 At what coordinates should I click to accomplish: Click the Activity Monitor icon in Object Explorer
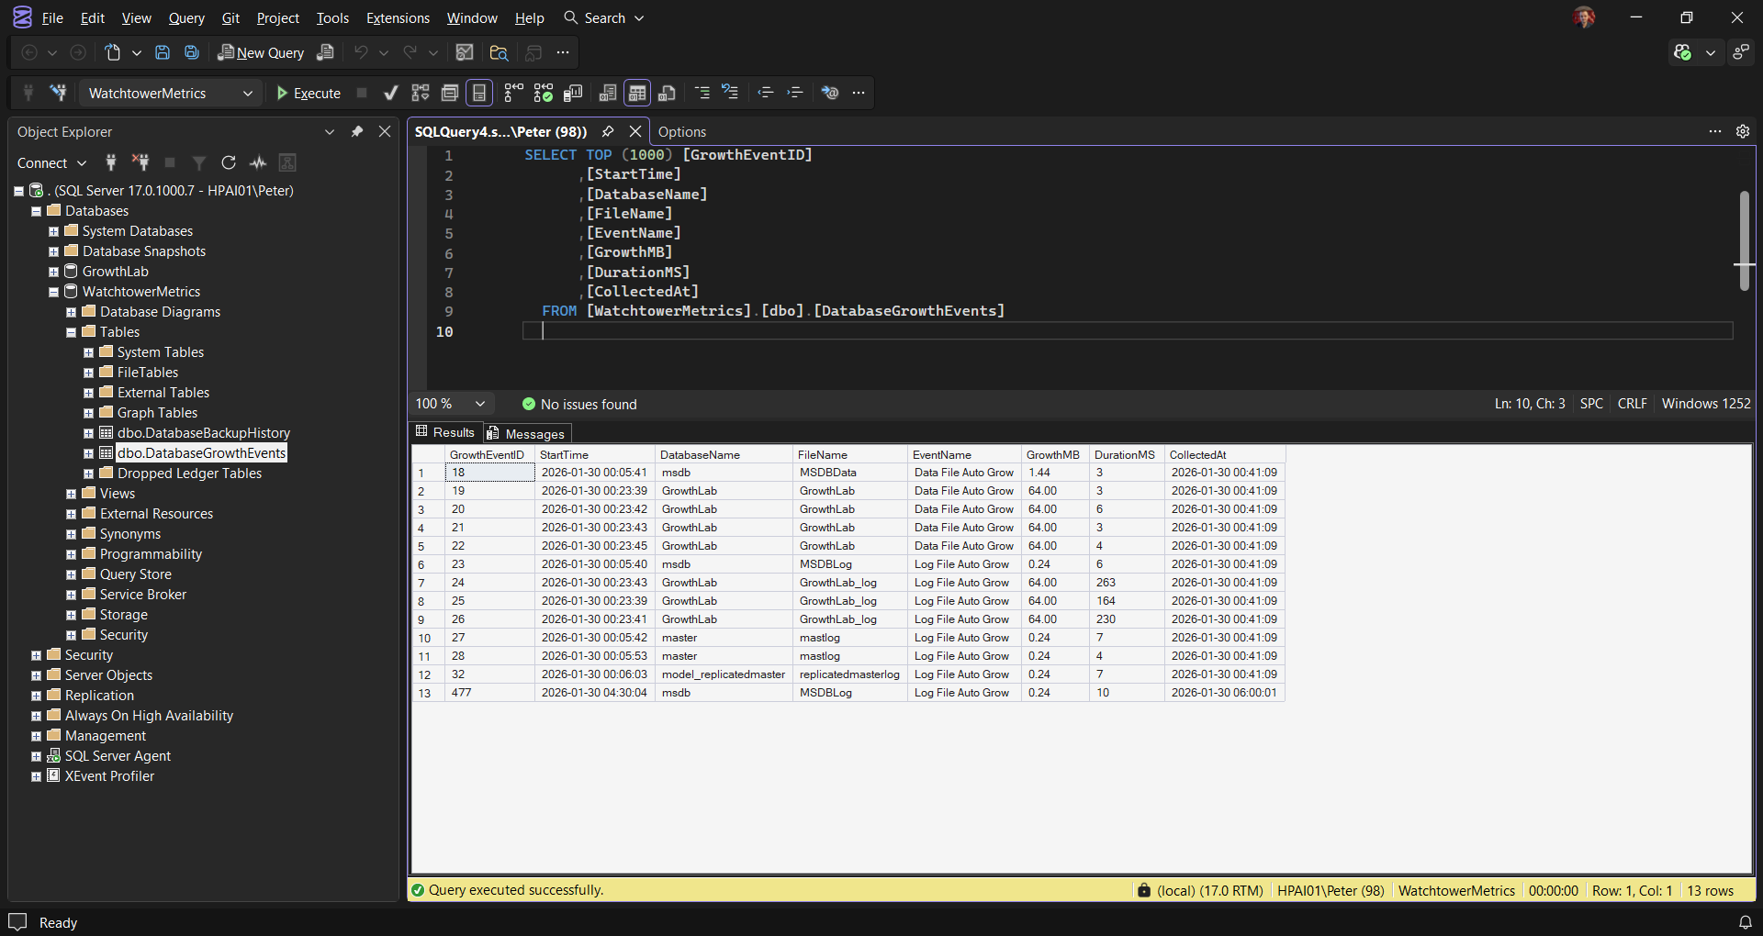(x=258, y=162)
